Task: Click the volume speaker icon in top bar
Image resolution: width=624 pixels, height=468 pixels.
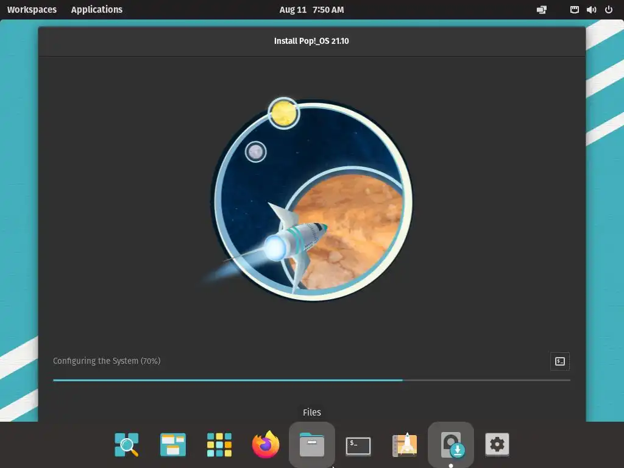Action: 591,10
